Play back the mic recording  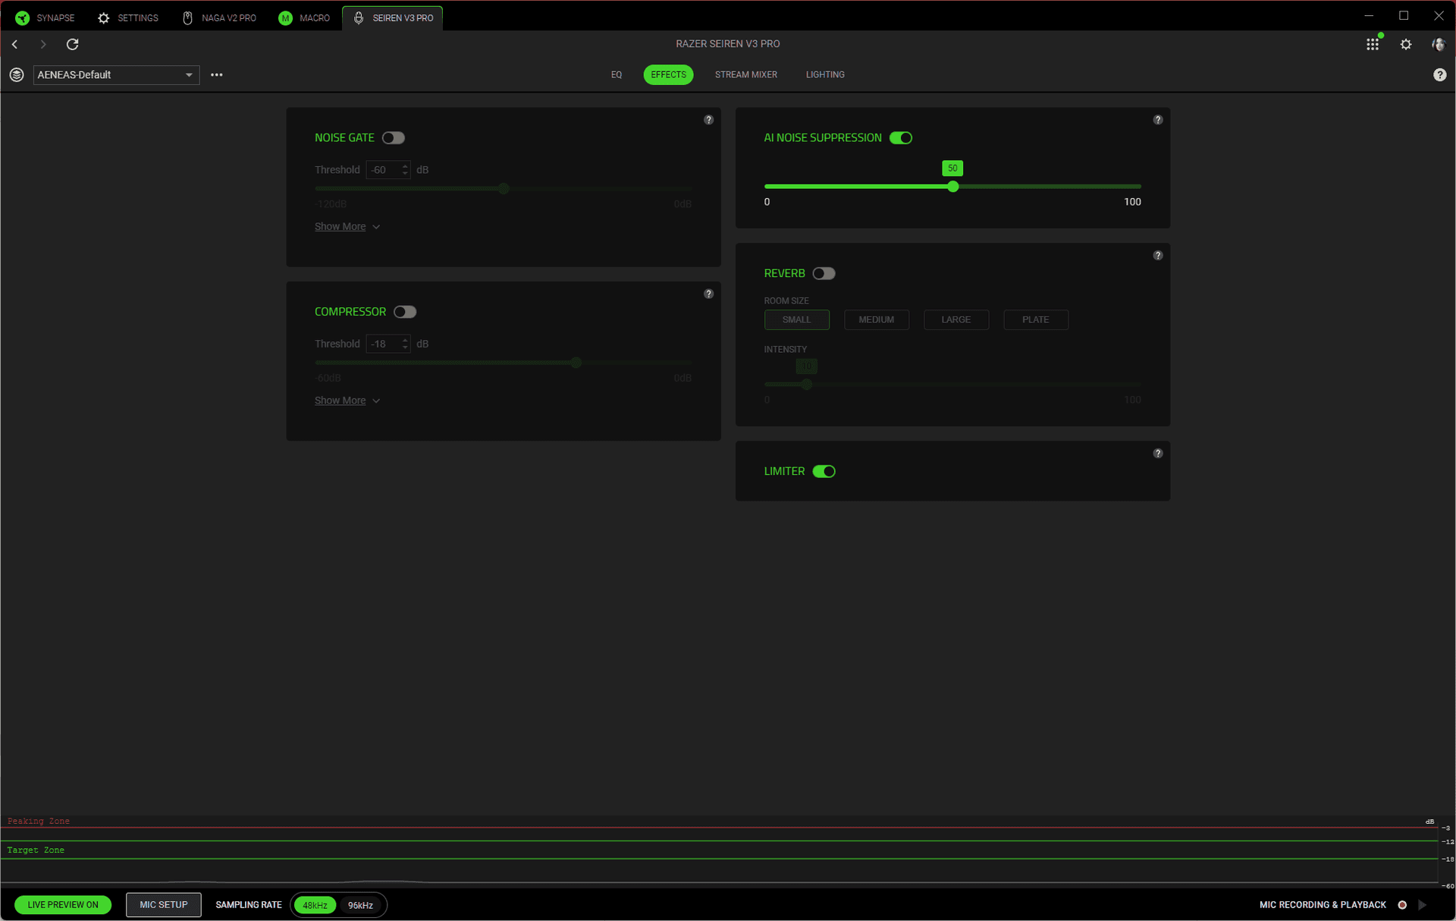[1423, 904]
